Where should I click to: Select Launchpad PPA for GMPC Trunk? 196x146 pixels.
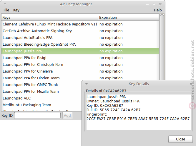[41, 85]
